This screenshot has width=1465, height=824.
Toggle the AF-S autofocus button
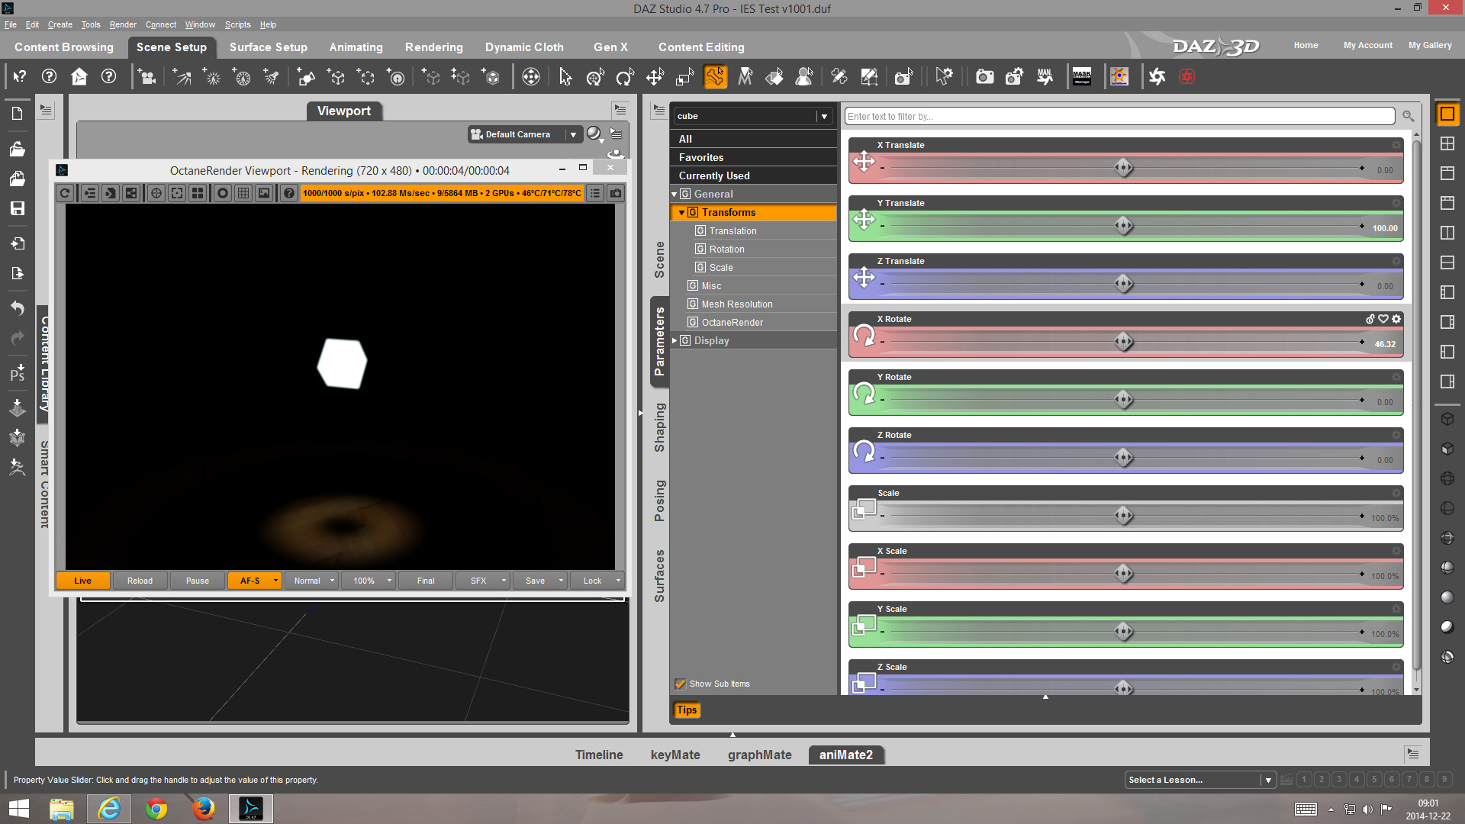[250, 581]
